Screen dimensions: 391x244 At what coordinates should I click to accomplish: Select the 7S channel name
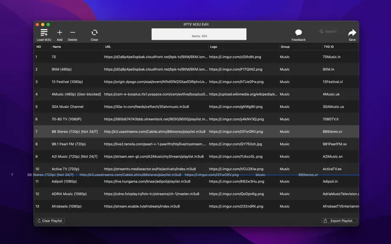53,57
